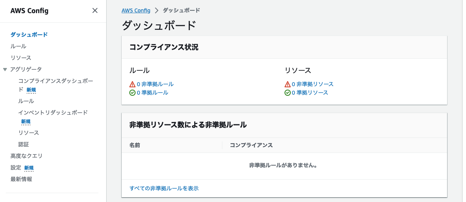
Task: Open コンプライアンスダッシュボード under aggregator
Action: (56, 81)
